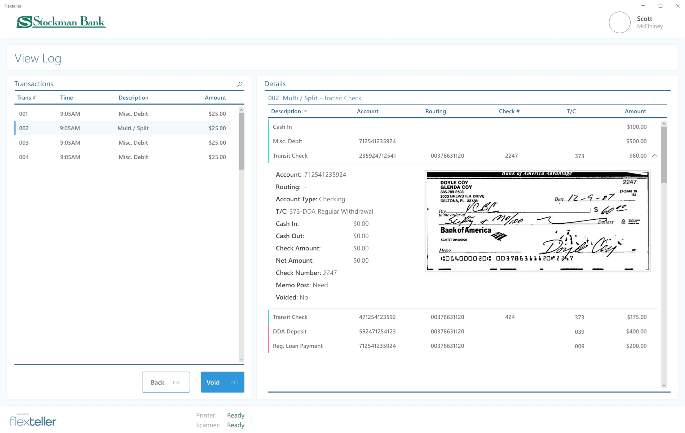Click the Memo Post Need value
This screenshot has height=433, width=685.
[x=320, y=285]
